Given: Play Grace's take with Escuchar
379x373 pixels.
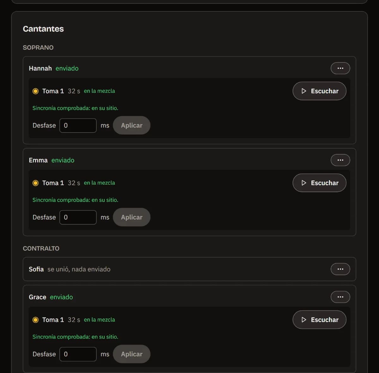Looking at the screenshot, I should pyautogui.click(x=319, y=320).
